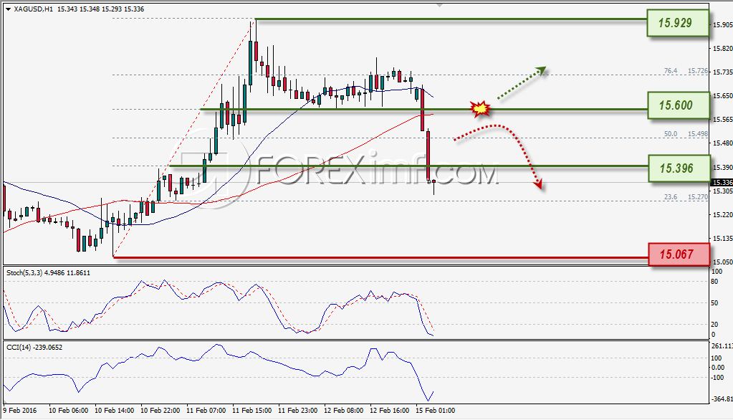Click the 50.0 Fibonacci level label
This screenshot has height=420, width=733.
[x=671, y=134]
